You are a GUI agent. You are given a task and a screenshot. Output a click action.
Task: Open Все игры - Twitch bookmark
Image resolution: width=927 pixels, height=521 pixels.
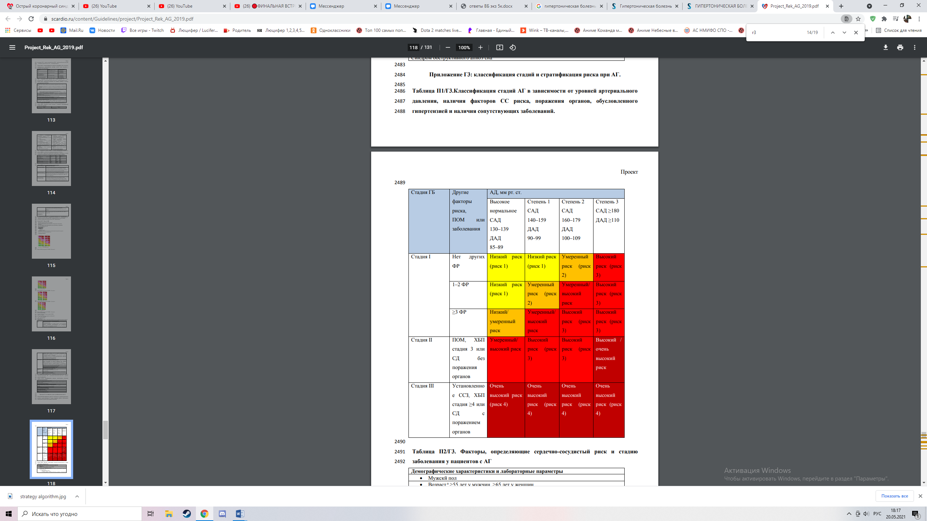(x=142, y=30)
